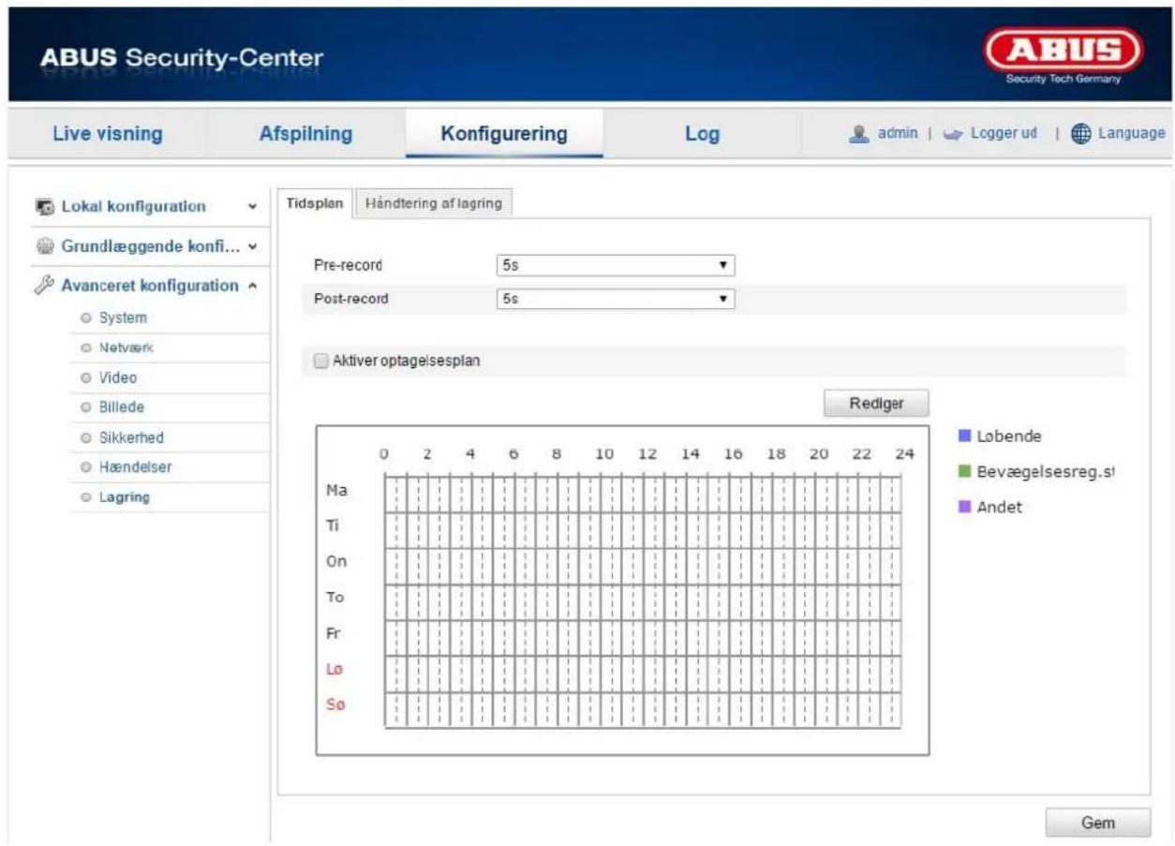
Task: Switch to Håndtering af lagring tab
Action: (x=434, y=204)
